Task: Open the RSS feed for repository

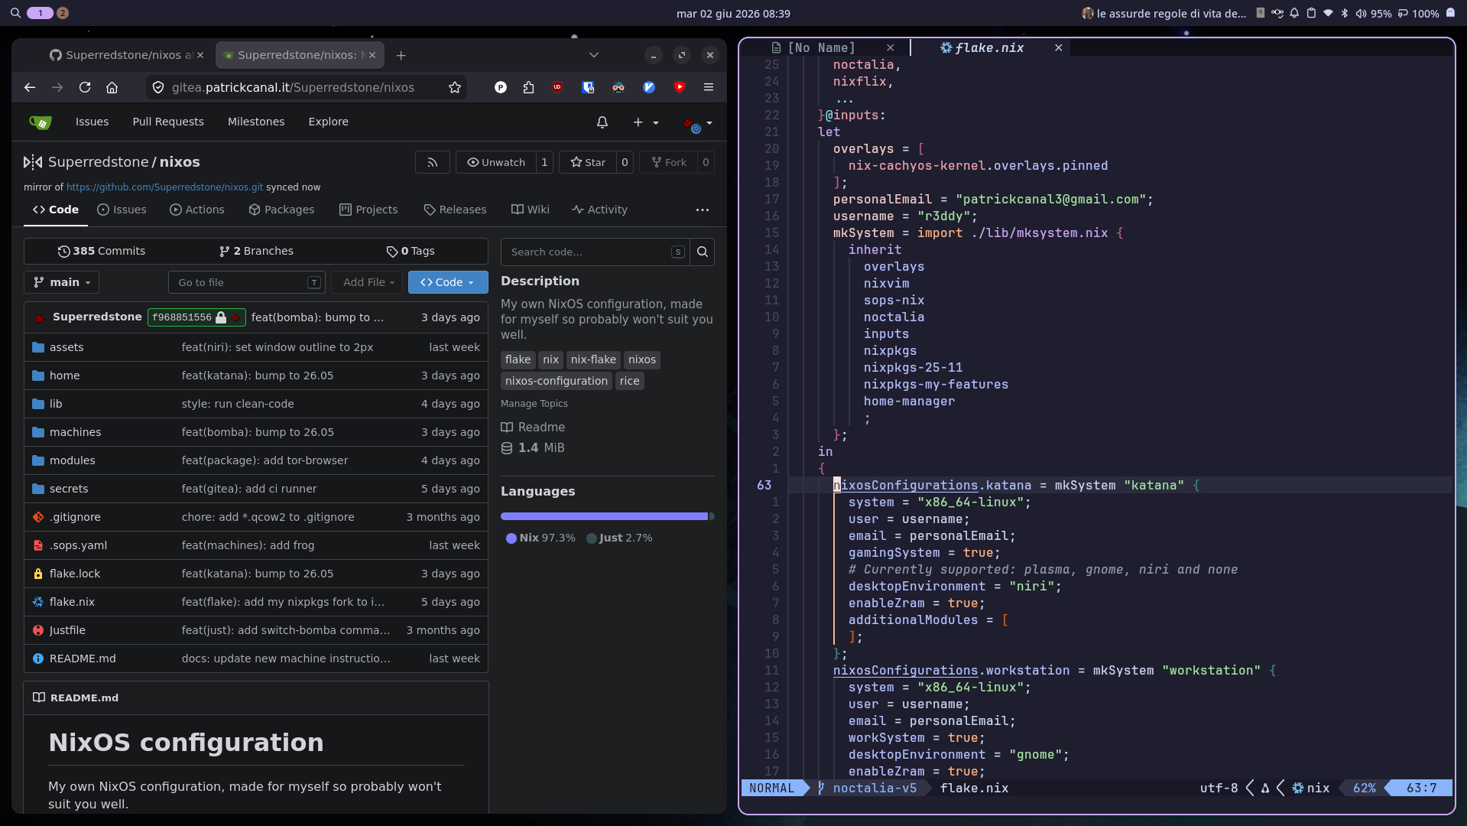Action: pos(433,162)
